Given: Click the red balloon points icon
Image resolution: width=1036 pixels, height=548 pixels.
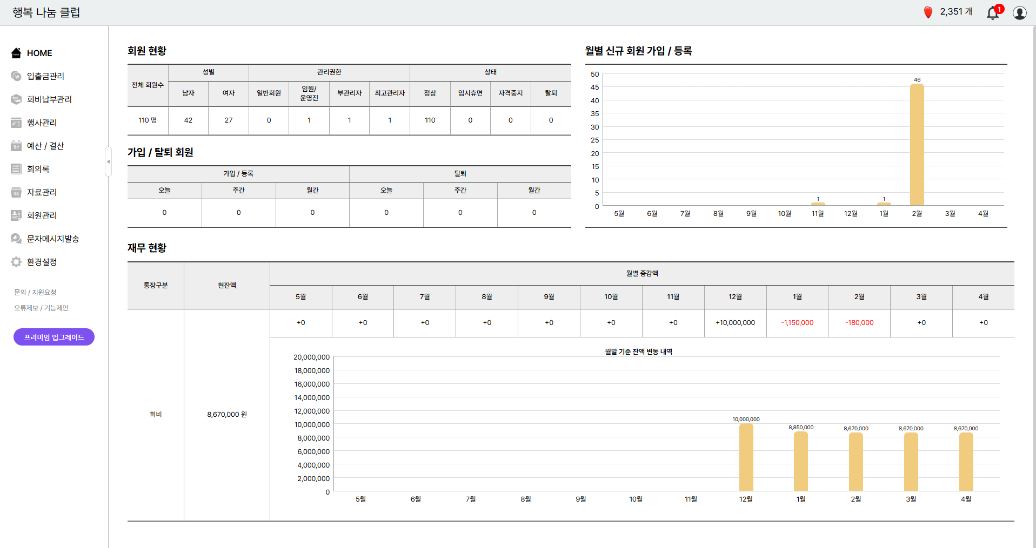Looking at the screenshot, I should (x=928, y=12).
